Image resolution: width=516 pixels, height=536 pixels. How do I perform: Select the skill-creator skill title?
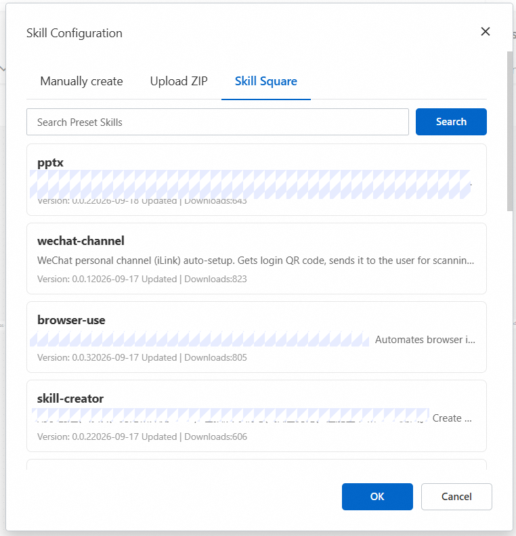70,399
